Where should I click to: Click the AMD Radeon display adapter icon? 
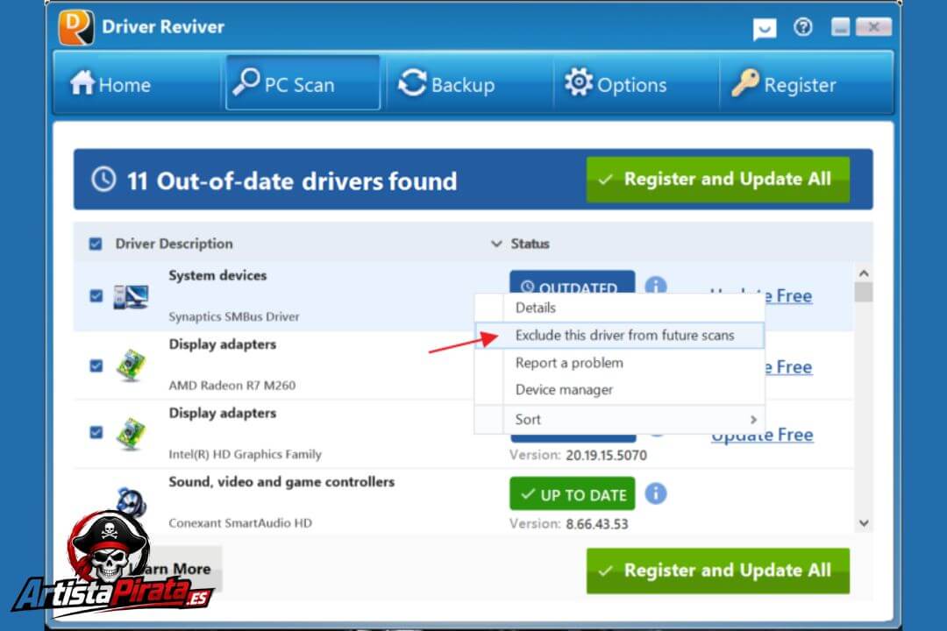pos(131,365)
